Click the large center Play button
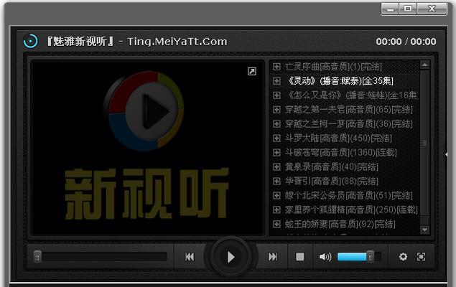 click(x=231, y=257)
